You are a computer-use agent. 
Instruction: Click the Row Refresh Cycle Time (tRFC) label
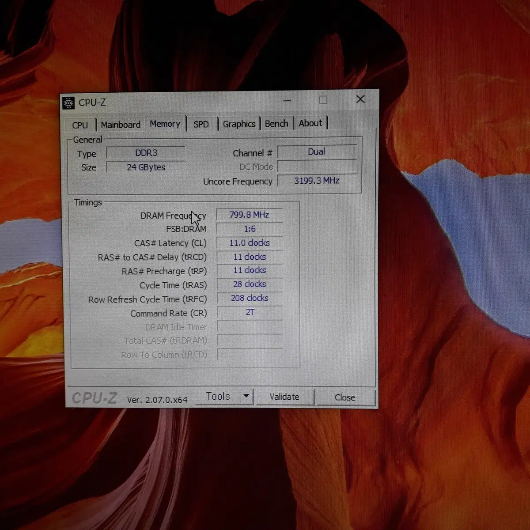(148, 299)
